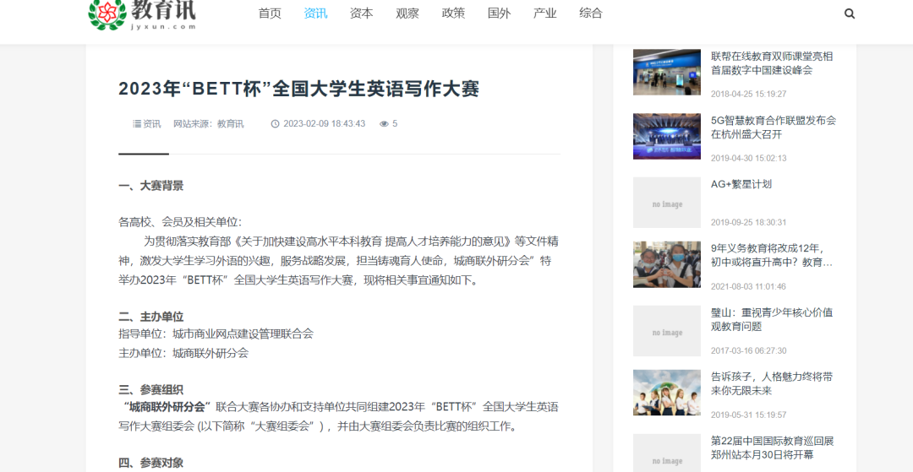Click sidebar date 2019-09-25 18:30:31
Screen dimensions: 913x472
point(748,222)
